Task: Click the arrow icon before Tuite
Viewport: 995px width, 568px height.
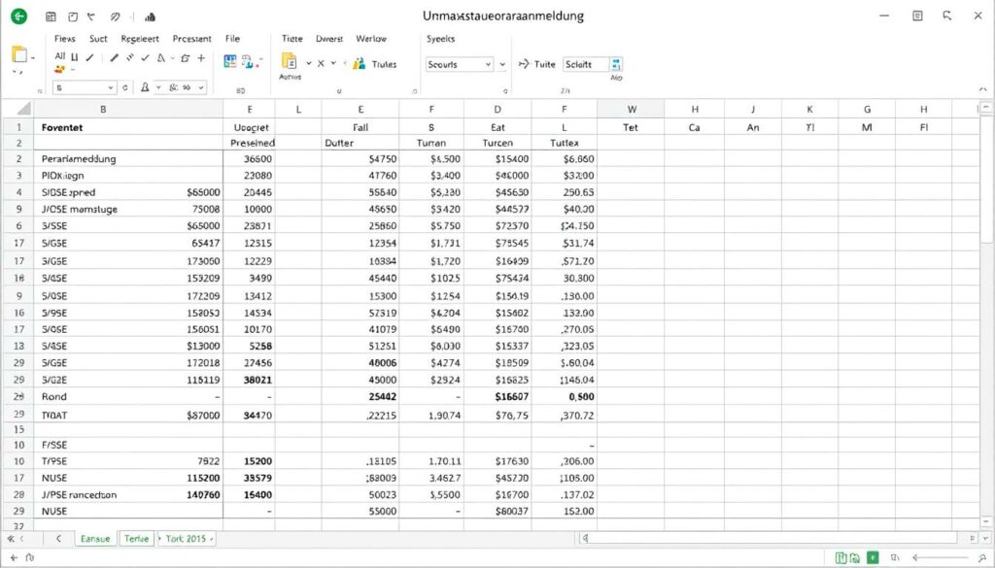Action: point(524,64)
